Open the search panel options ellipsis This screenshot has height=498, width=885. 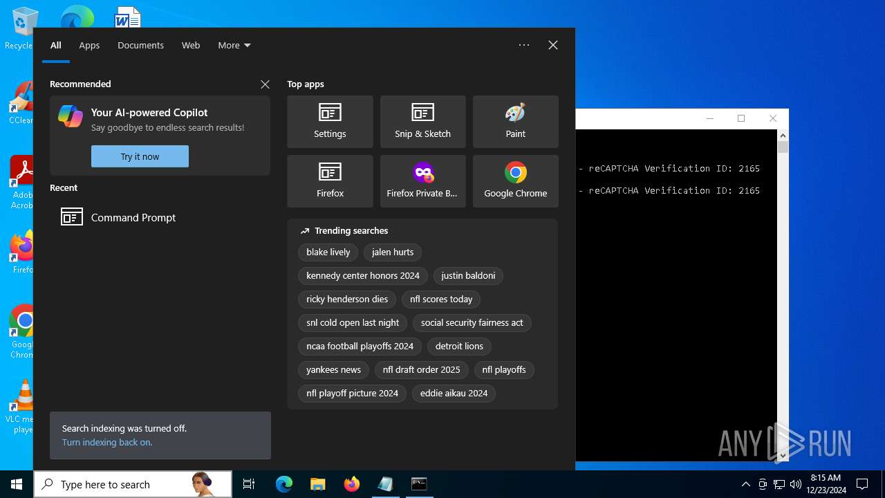click(524, 45)
